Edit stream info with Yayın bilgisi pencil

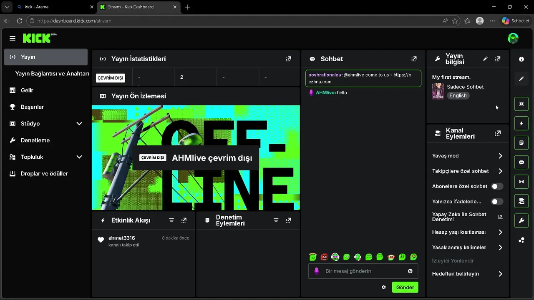(x=485, y=59)
